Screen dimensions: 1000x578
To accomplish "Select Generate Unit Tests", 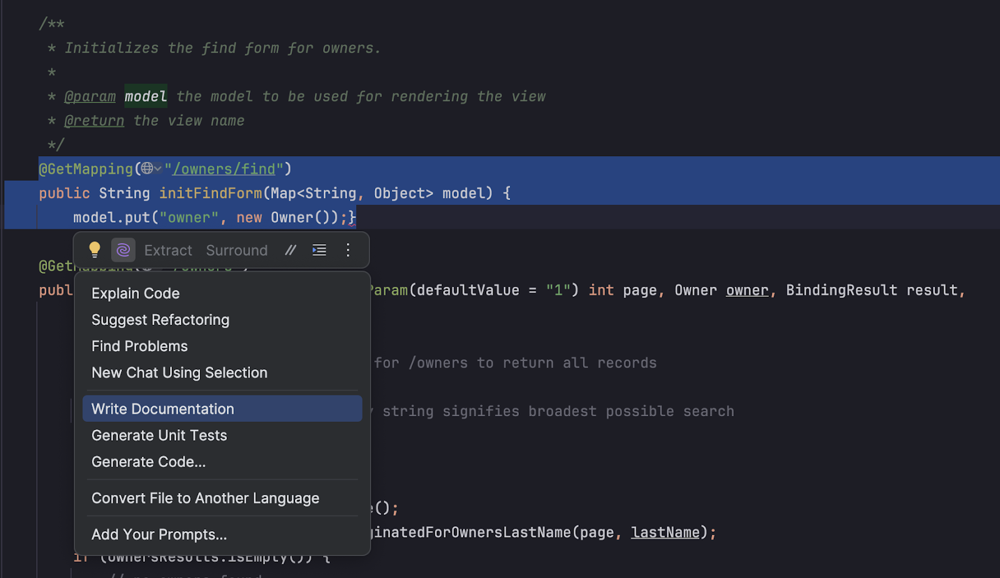I will [222, 436].
